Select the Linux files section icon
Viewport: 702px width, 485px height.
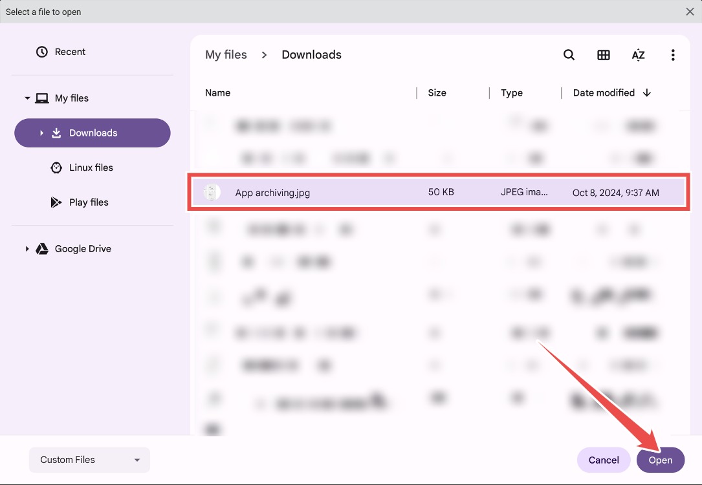[x=56, y=167]
